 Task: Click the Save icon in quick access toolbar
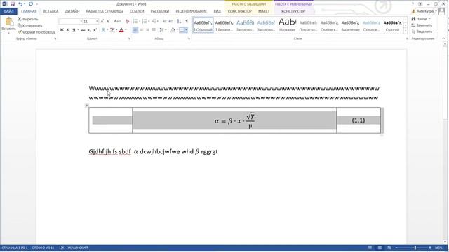[13, 4]
